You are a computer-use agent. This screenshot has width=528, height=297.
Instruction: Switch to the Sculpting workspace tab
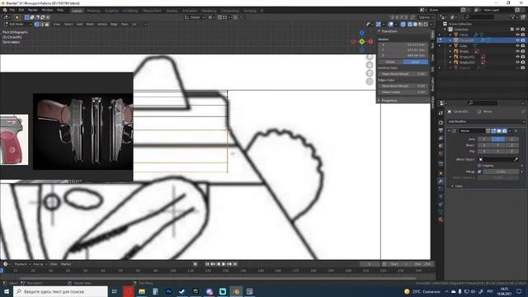[111, 11]
